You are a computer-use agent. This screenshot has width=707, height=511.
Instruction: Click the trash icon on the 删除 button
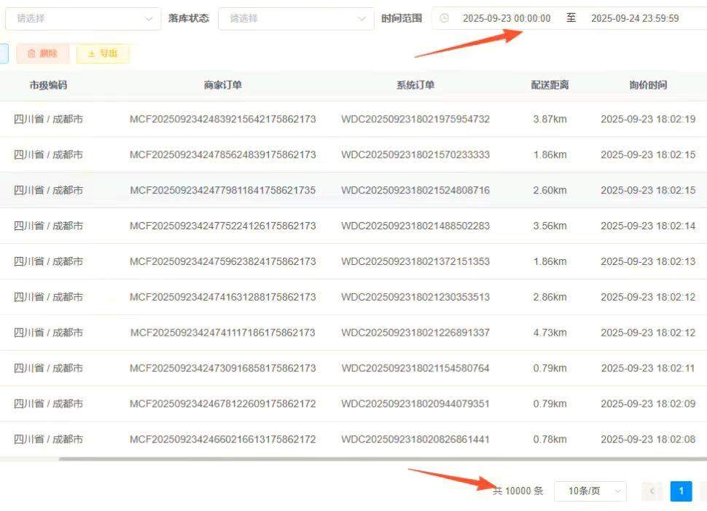tap(32, 53)
